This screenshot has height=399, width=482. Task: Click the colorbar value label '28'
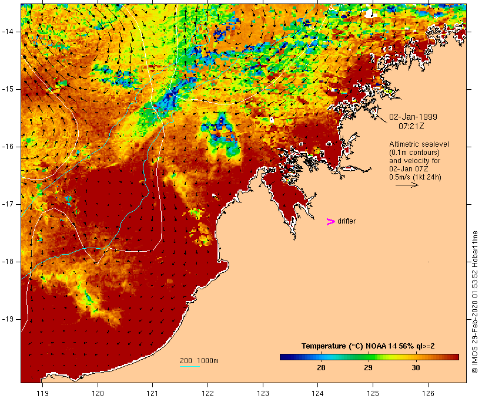[321, 367]
